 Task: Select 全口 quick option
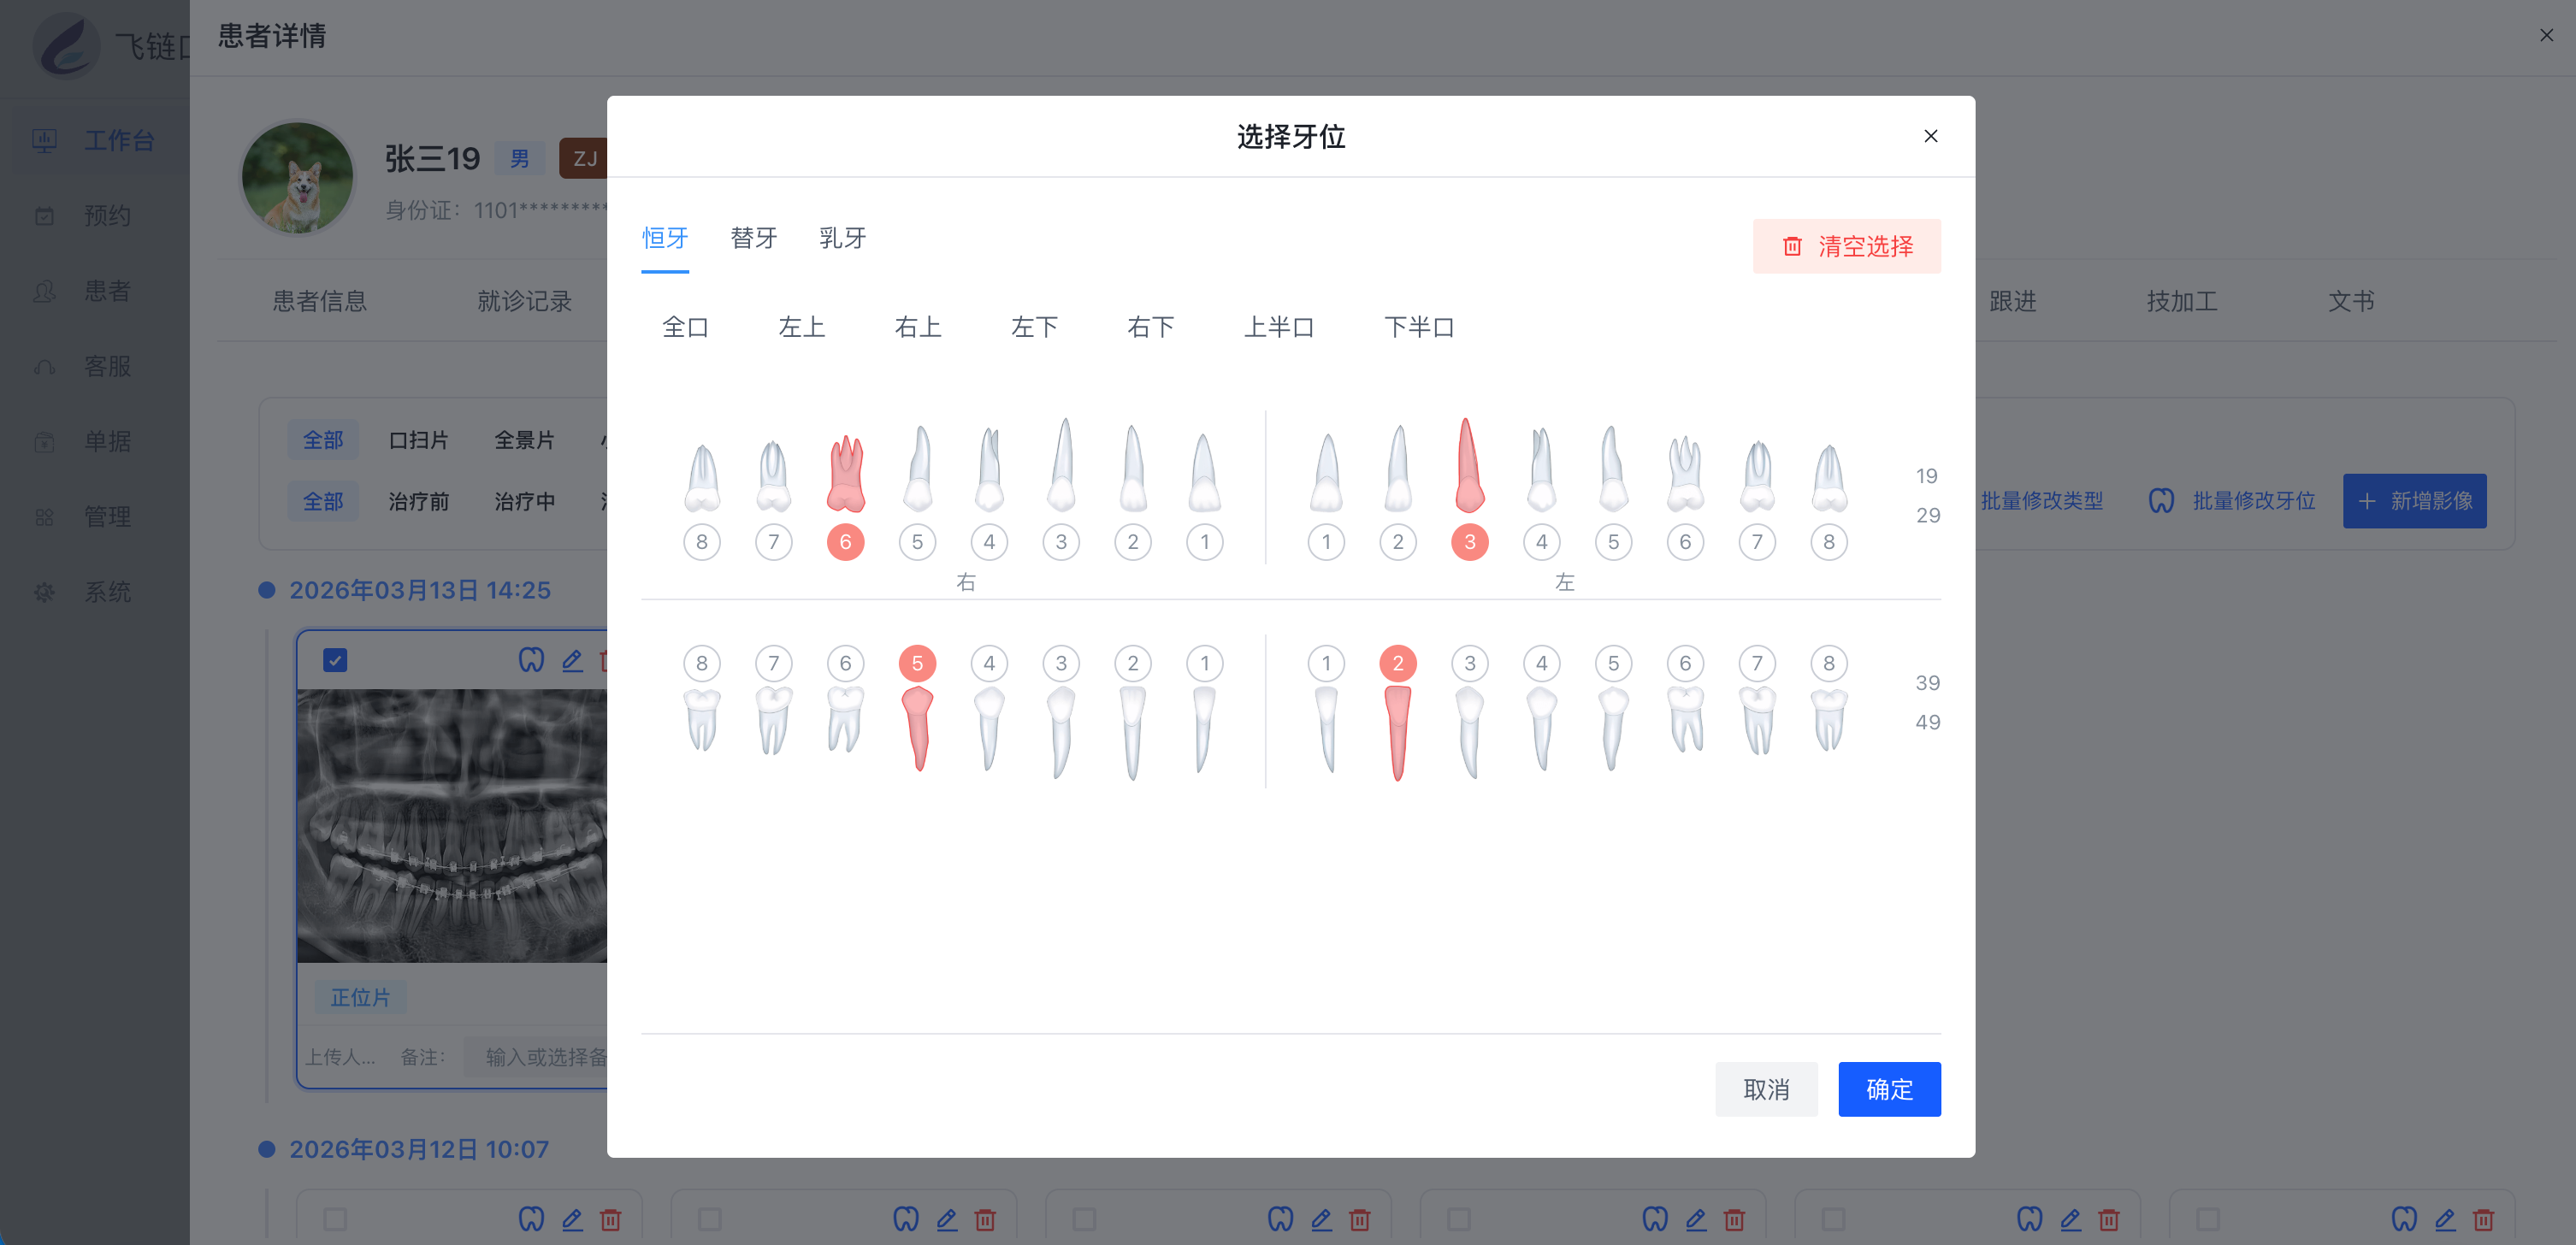(685, 327)
